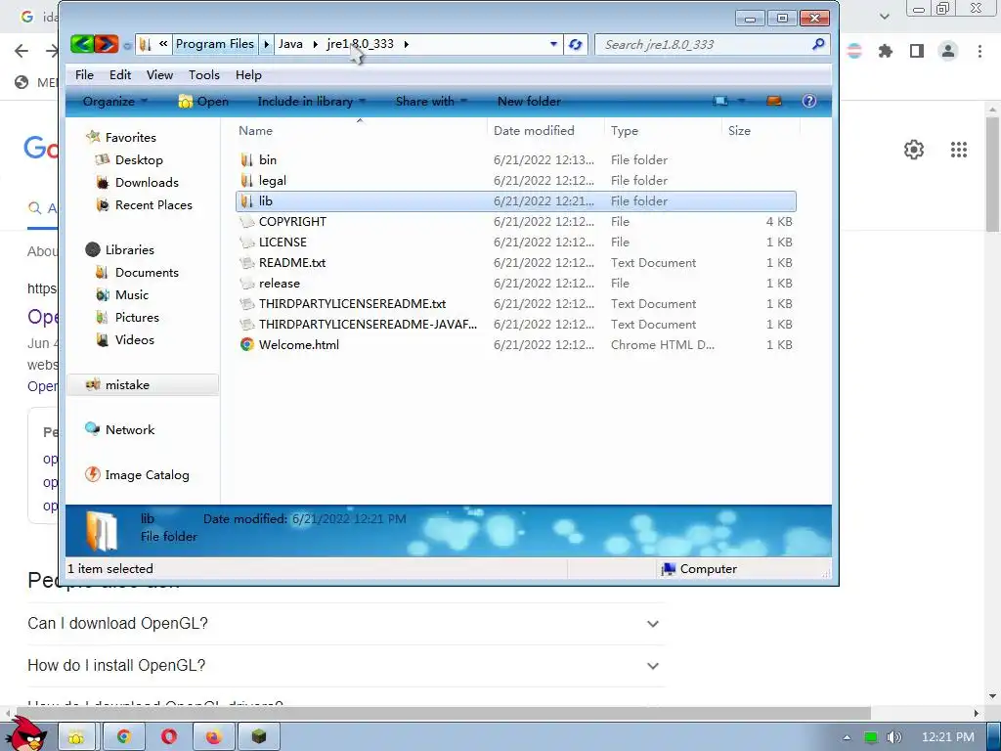Image resolution: width=1001 pixels, height=751 pixels.
Task: Click Opera icon in the taskbar
Action: (168, 737)
